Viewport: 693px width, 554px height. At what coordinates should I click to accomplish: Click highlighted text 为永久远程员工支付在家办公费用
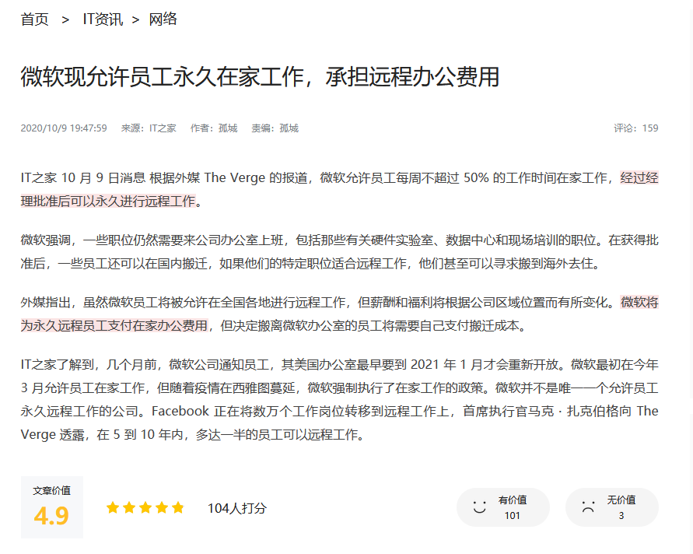(x=114, y=326)
